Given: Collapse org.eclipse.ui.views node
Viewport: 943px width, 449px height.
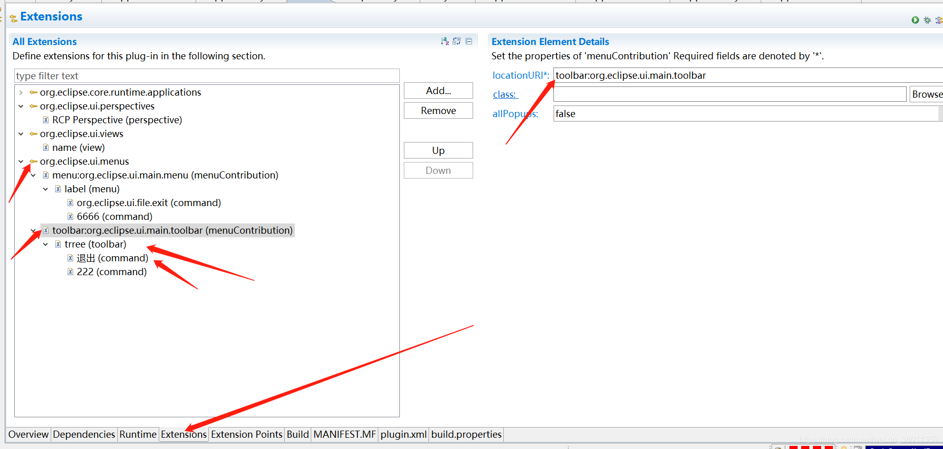Looking at the screenshot, I should [21, 134].
